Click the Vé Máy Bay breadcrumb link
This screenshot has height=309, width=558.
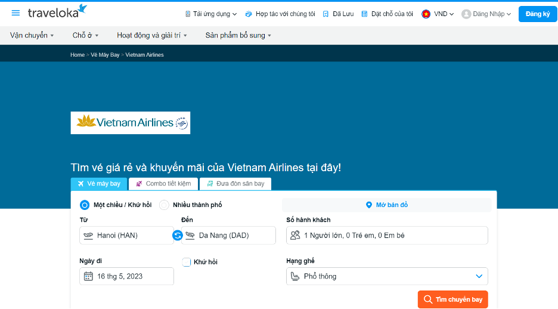coord(105,55)
